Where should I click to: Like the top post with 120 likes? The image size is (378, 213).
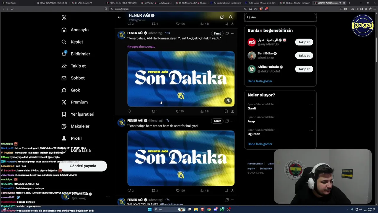point(180,24)
